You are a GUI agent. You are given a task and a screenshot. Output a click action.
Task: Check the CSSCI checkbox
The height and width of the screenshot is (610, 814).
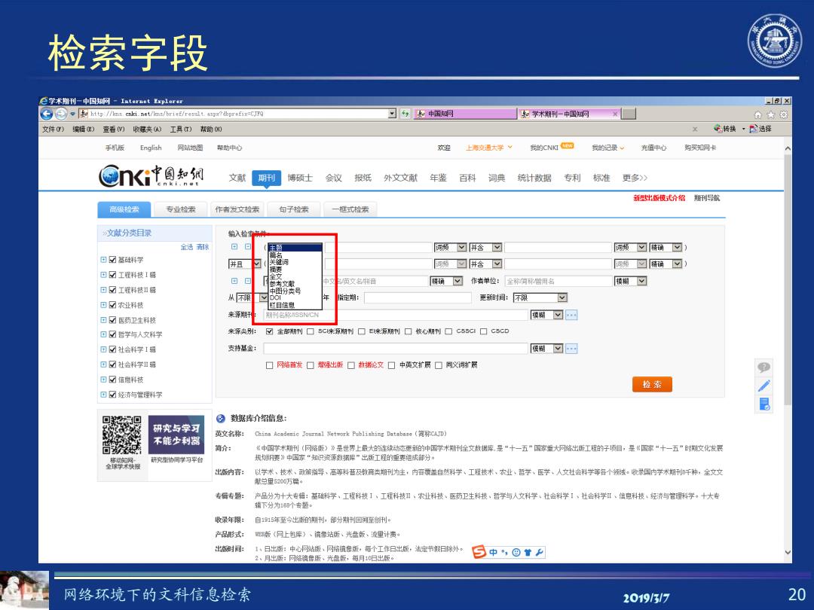click(448, 331)
